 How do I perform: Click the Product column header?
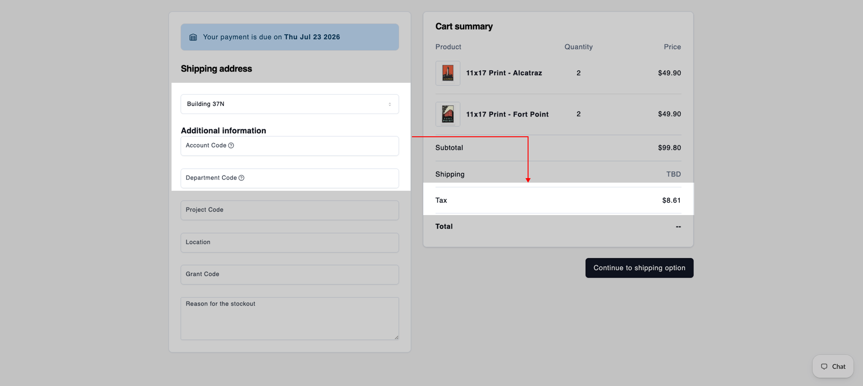[x=448, y=47]
